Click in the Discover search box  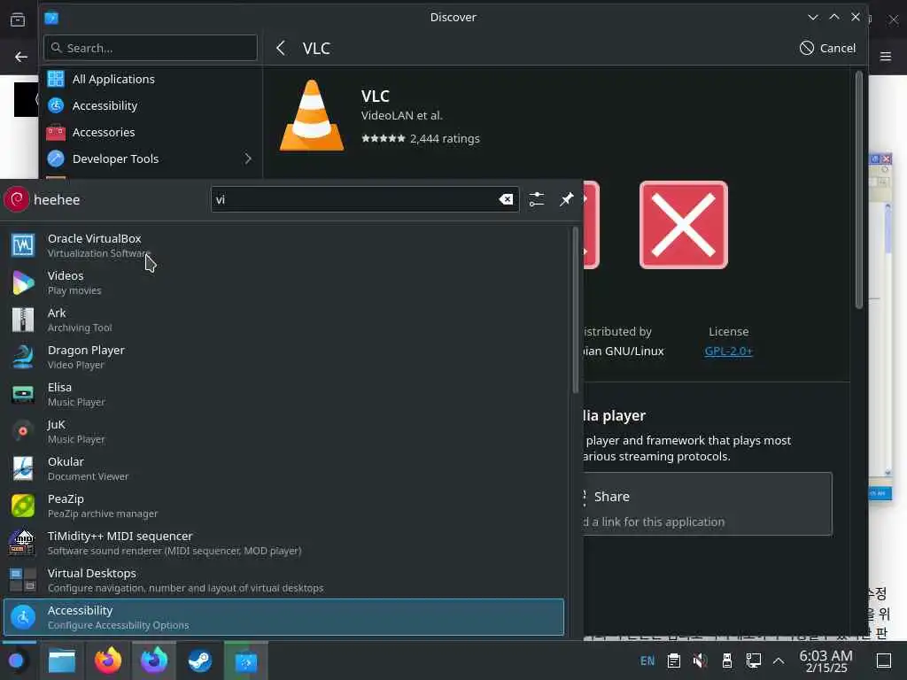pyautogui.click(x=151, y=48)
